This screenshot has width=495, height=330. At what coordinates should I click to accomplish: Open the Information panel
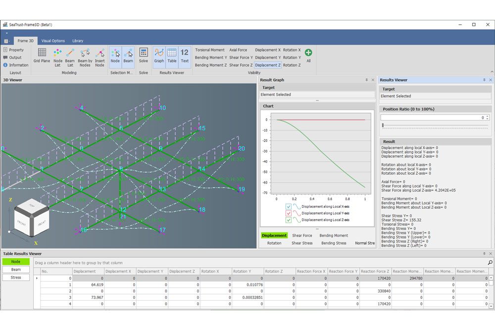click(x=15, y=65)
